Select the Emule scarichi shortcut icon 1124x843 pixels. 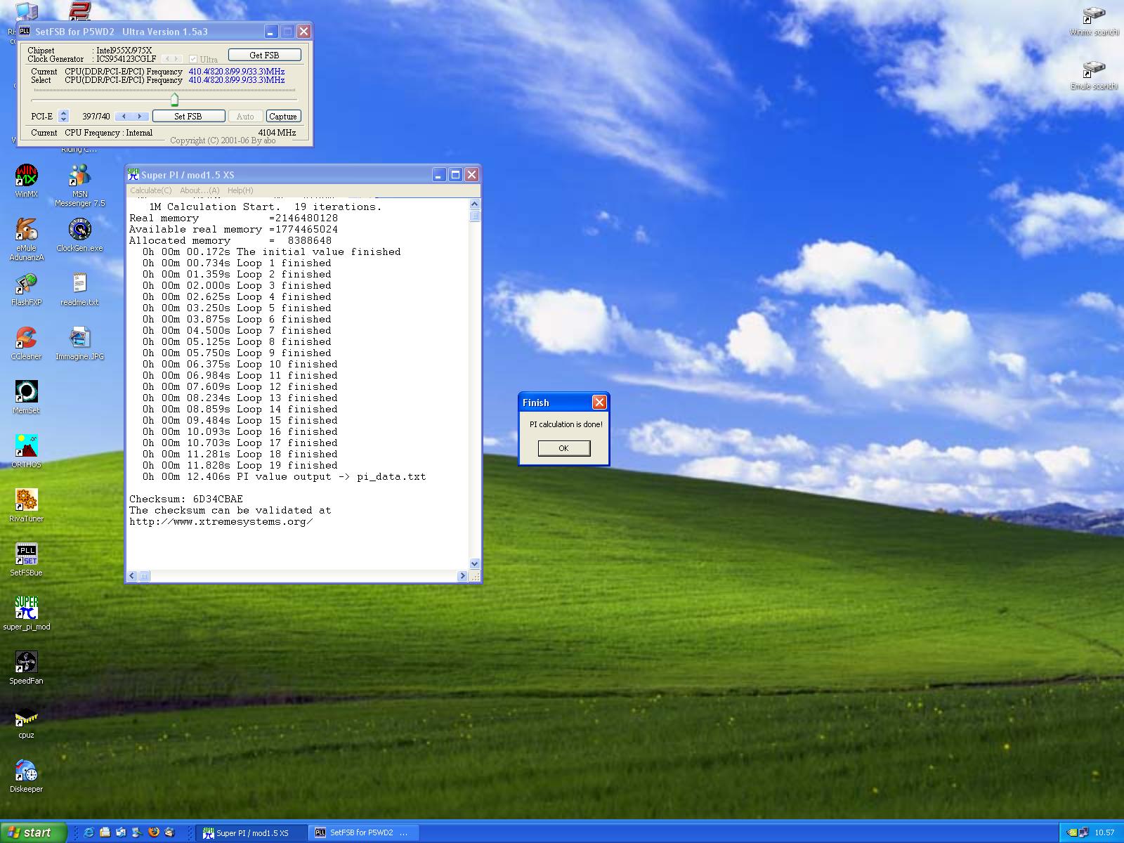pyautogui.click(x=1094, y=74)
